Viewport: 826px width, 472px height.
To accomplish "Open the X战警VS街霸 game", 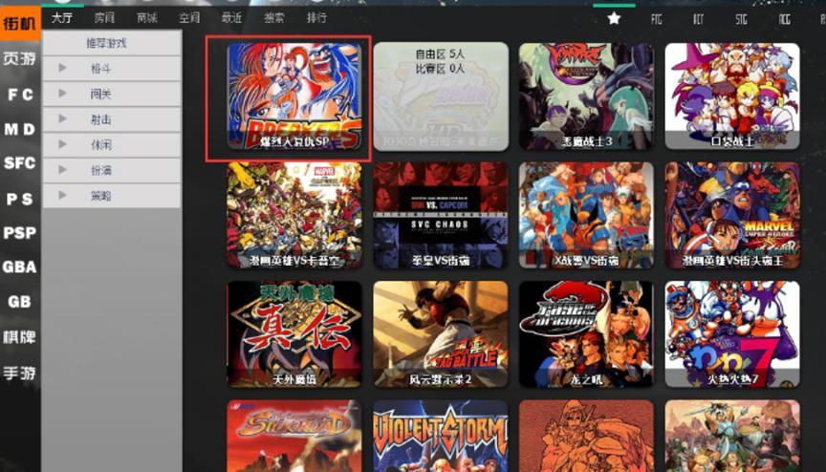I will [x=586, y=215].
